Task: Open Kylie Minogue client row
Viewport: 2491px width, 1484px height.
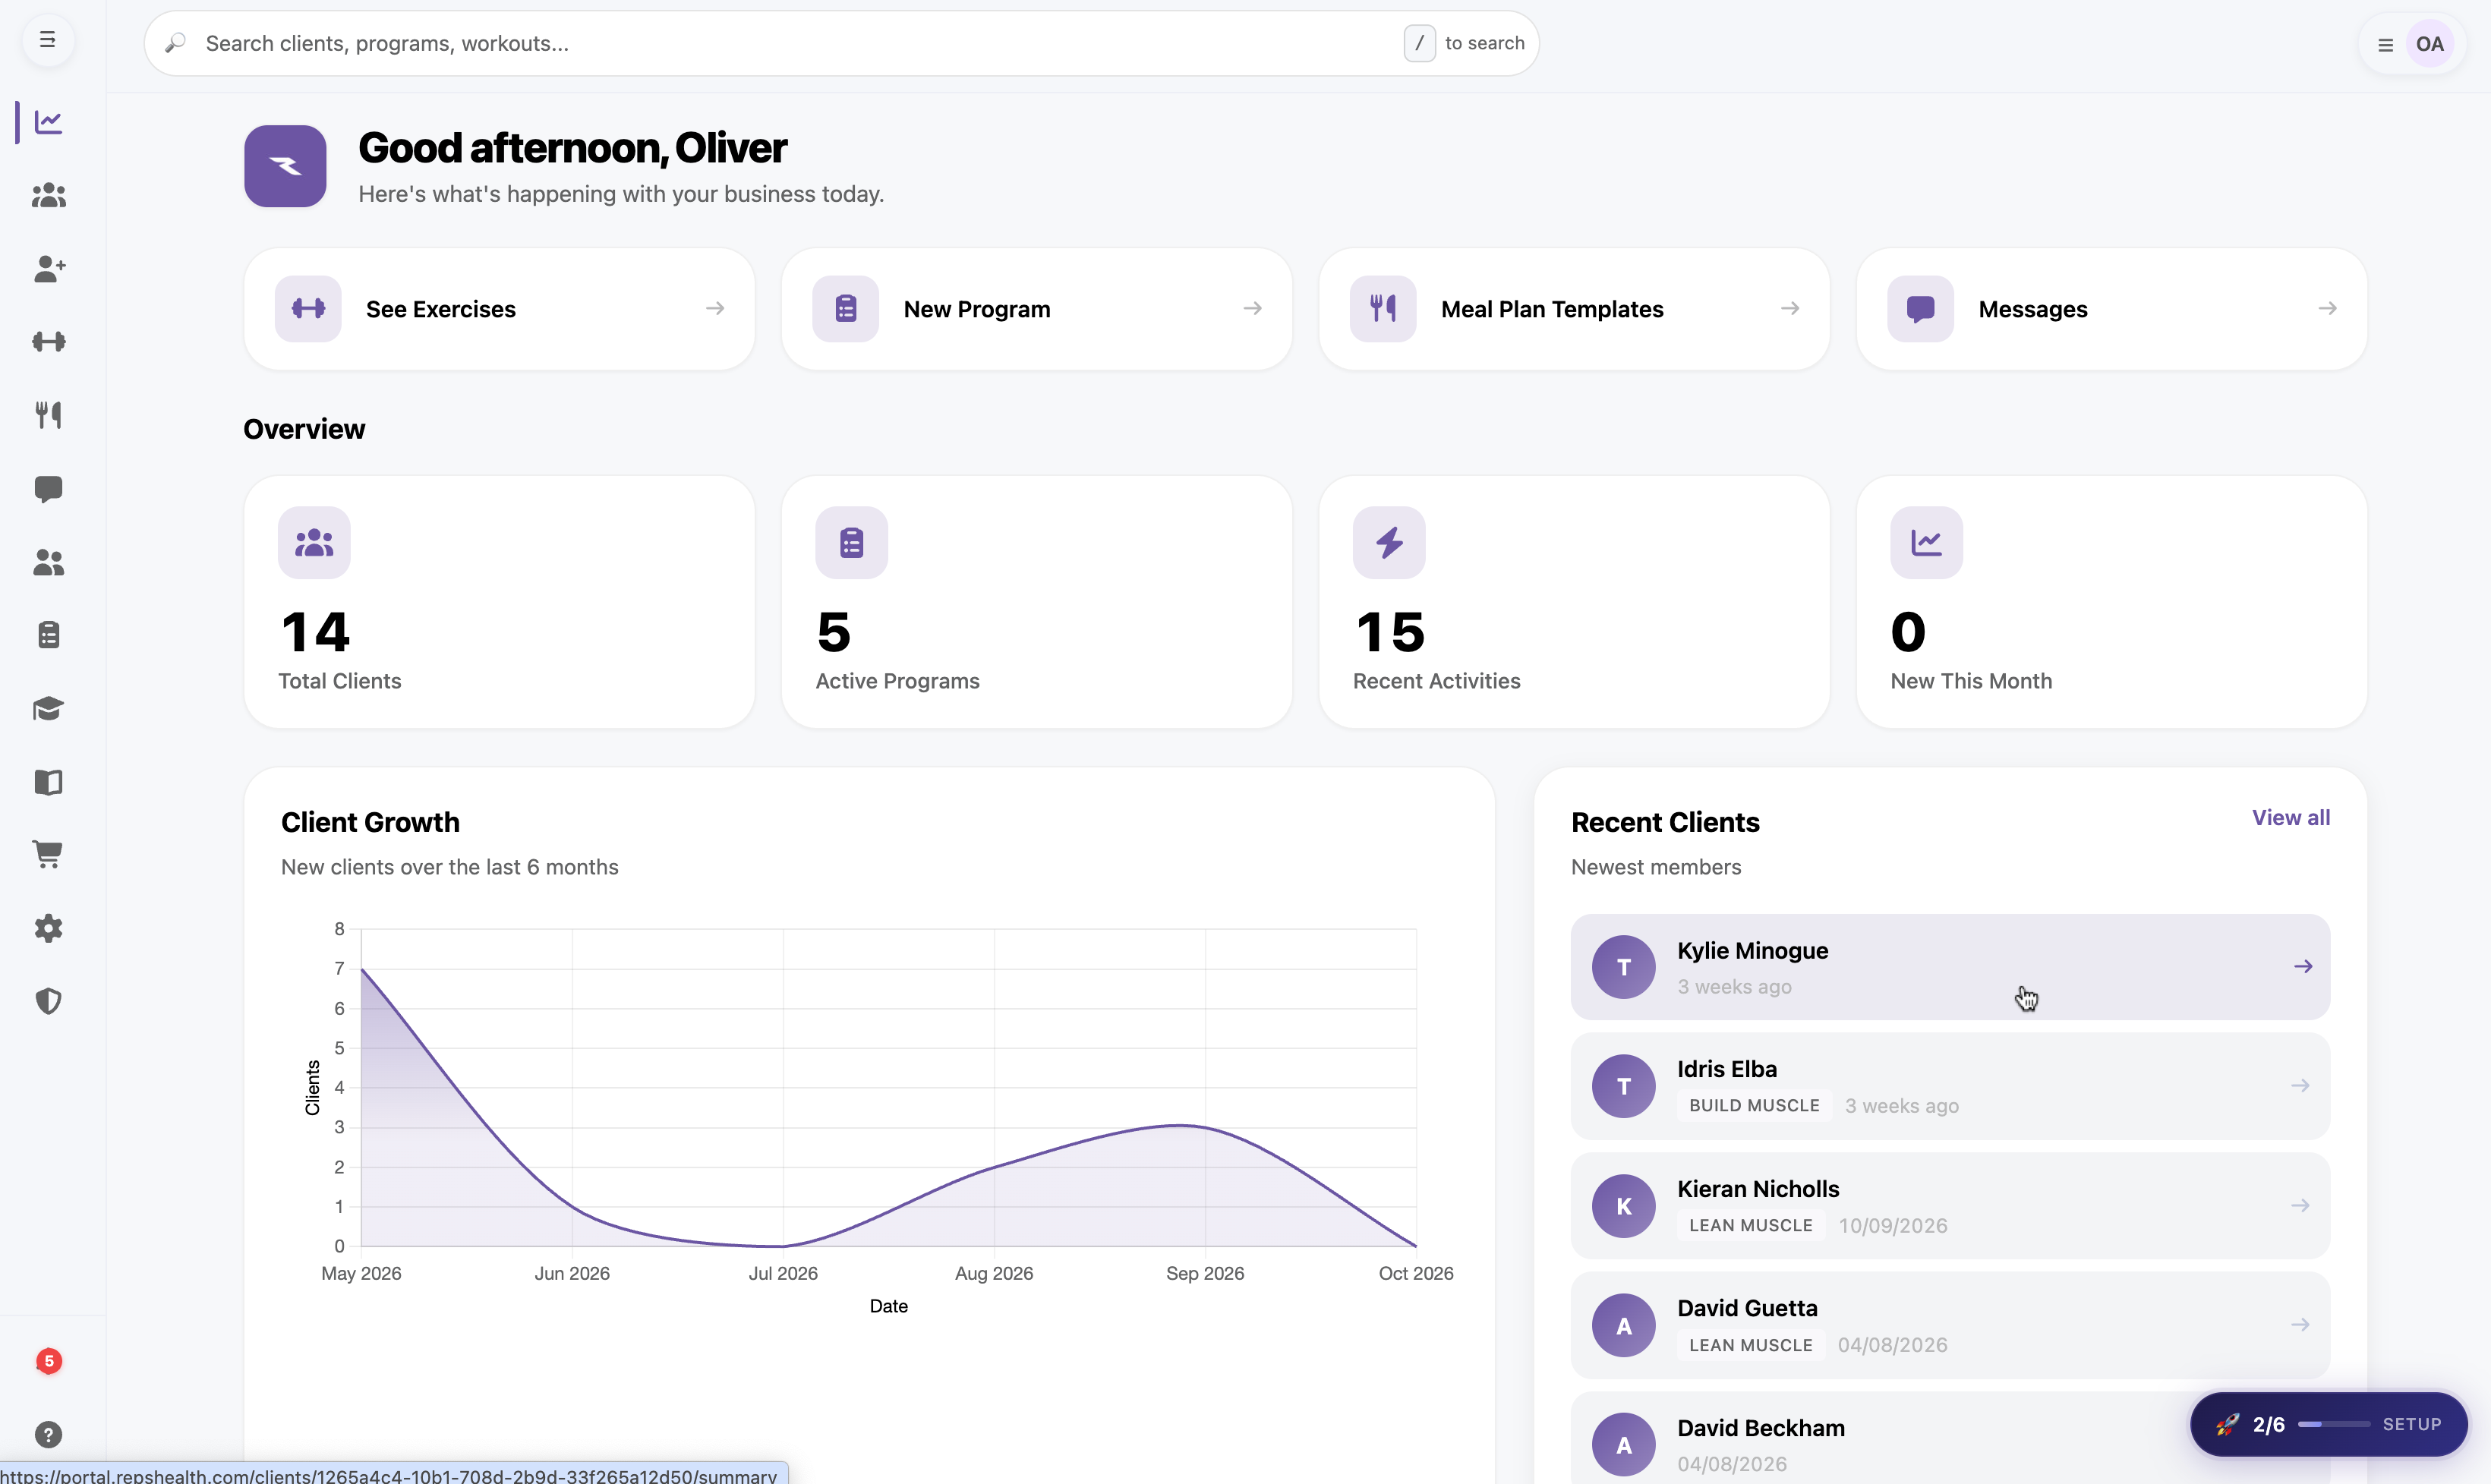Action: point(1950,967)
